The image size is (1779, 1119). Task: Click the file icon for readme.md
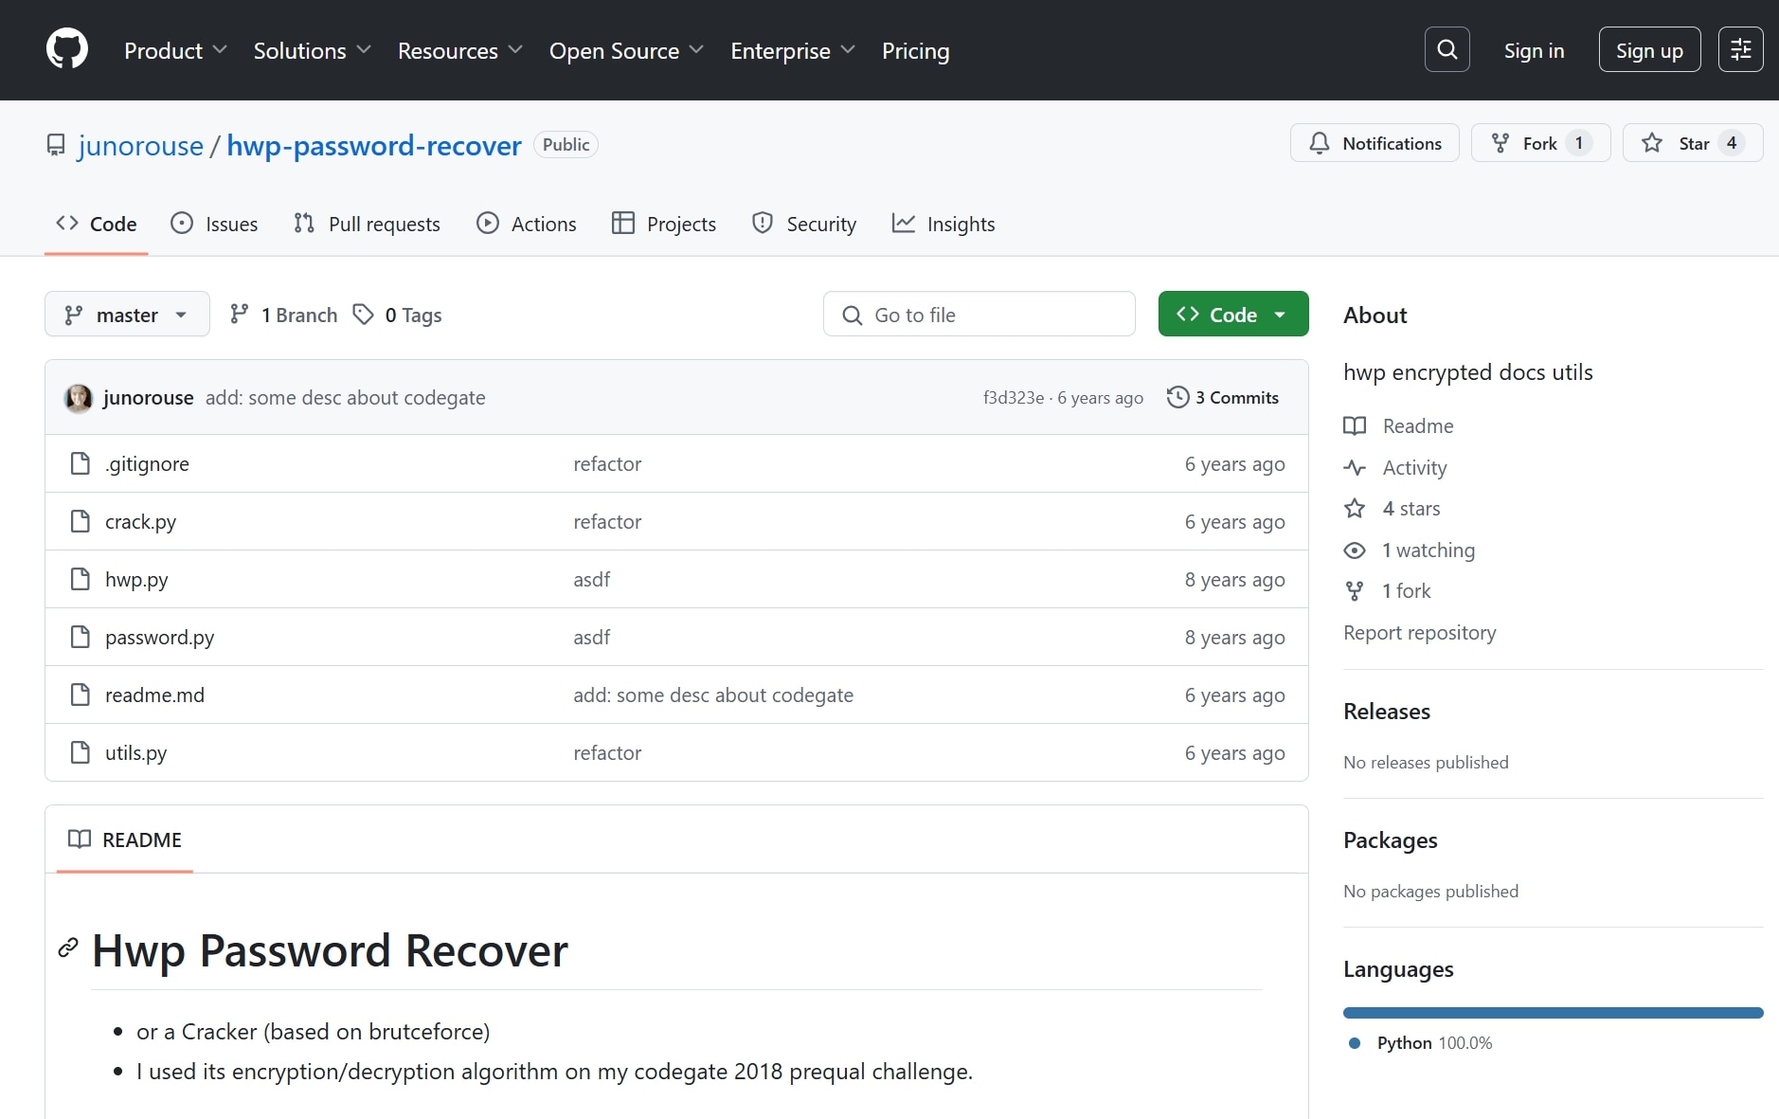click(x=81, y=695)
